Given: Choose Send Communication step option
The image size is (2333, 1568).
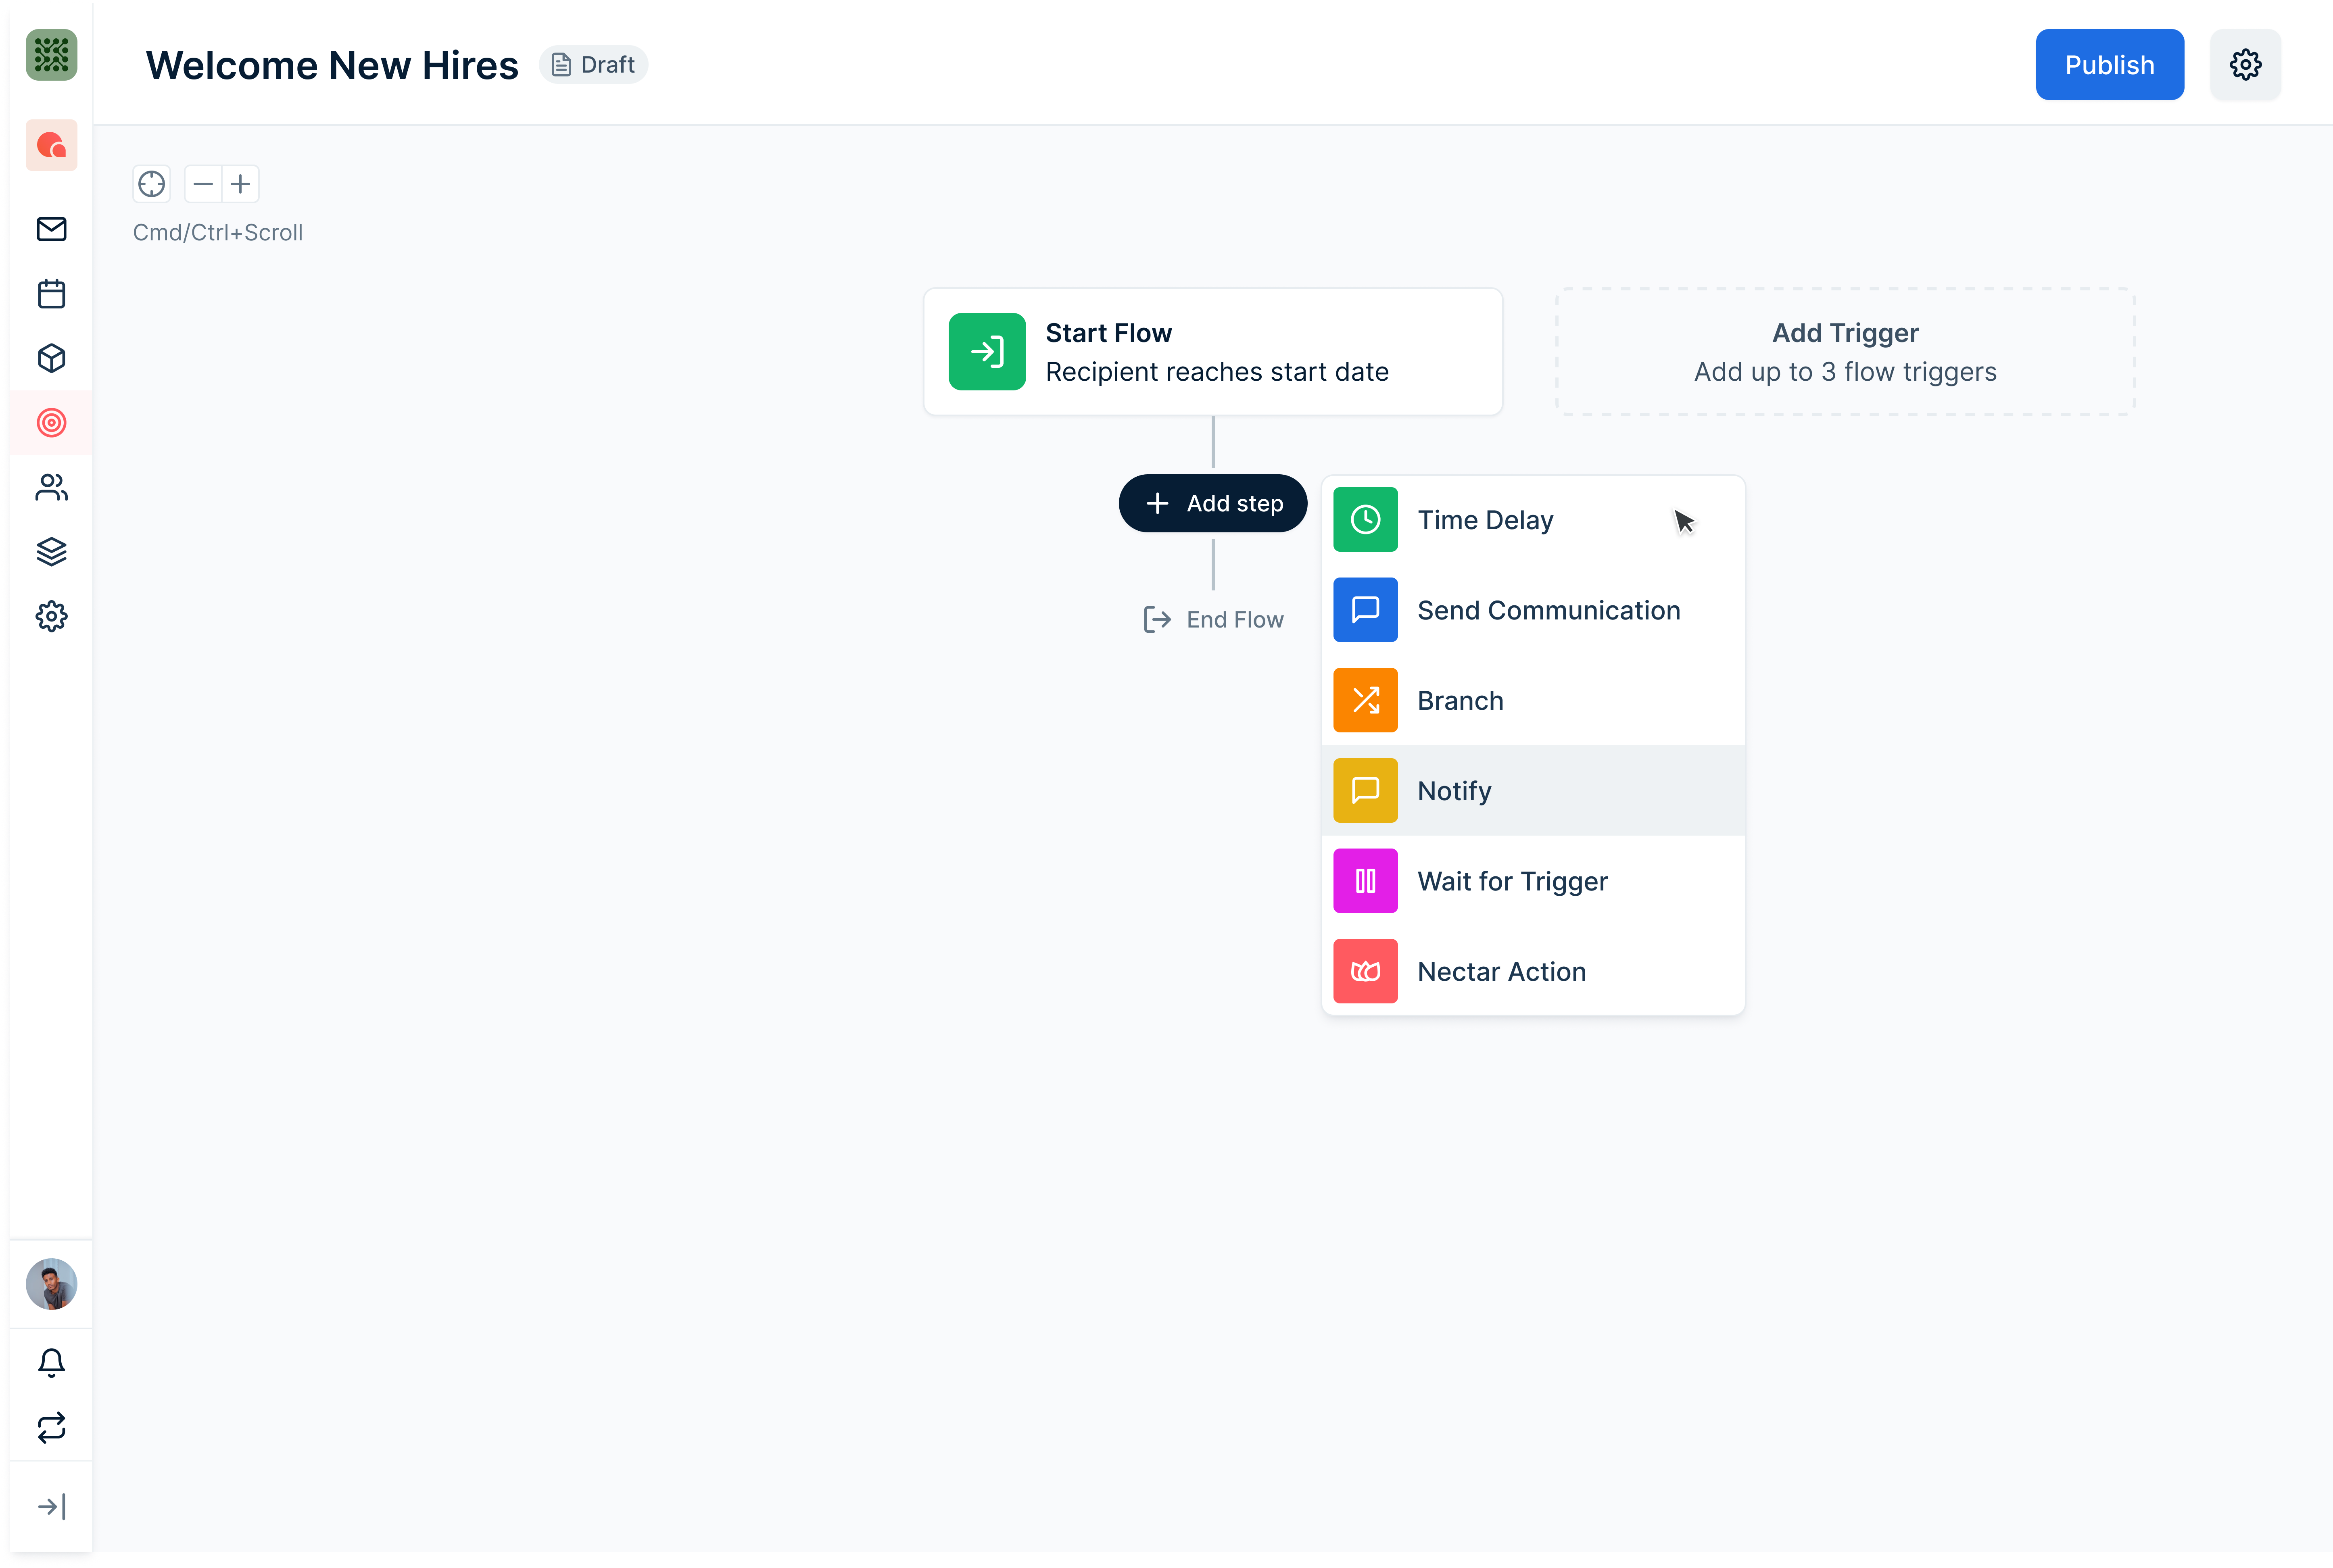Looking at the screenshot, I should (x=1548, y=610).
